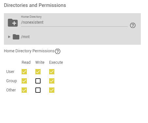
Task: Show help for Home Directory Permissions
Action: click(x=58, y=51)
